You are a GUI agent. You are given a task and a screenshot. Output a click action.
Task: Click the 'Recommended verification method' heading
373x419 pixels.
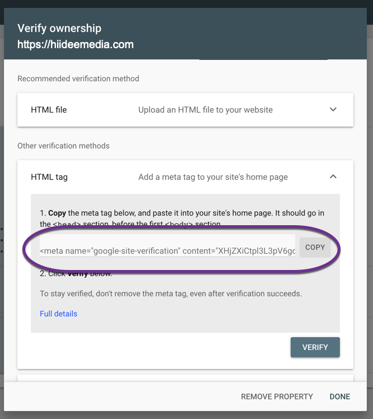[78, 78]
